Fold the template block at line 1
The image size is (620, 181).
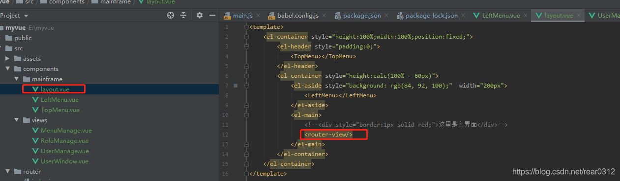coord(246,27)
